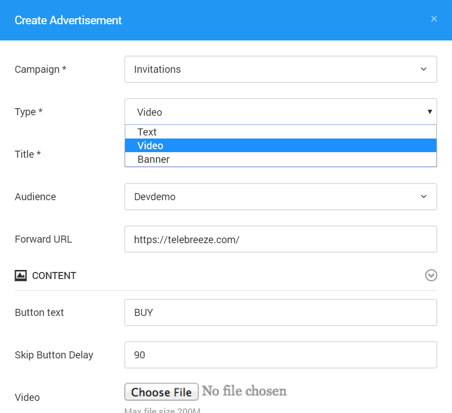The height and width of the screenshot is (413, 452).
Task: Open the Audience dropdown arrow
Action: point(424,197)
